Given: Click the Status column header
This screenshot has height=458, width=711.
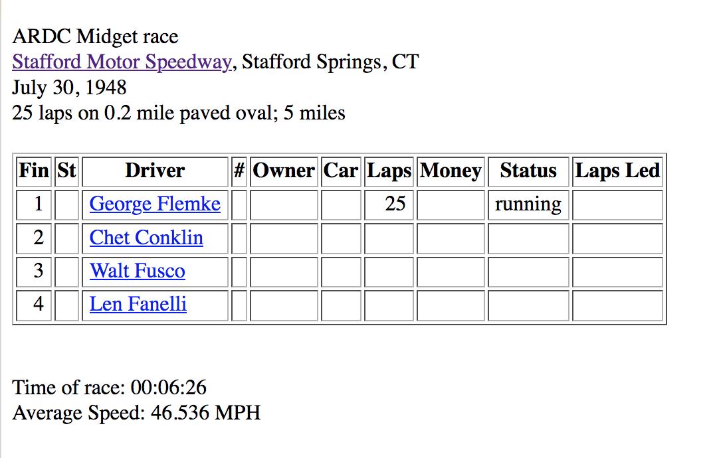Looking at the screenshot, I should [528, 171].
